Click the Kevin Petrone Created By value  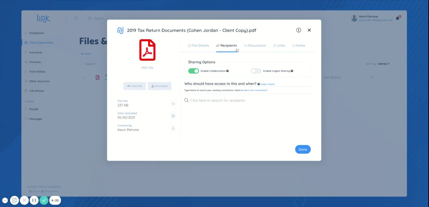pyautogui.click(x=128, y=130)
